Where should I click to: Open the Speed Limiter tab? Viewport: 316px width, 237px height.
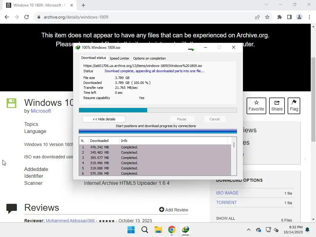(x=119, y=58)
